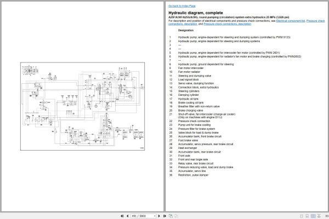Select two-page facing view mode
Viewport: 329px width, 219px height.
point(313,216)
